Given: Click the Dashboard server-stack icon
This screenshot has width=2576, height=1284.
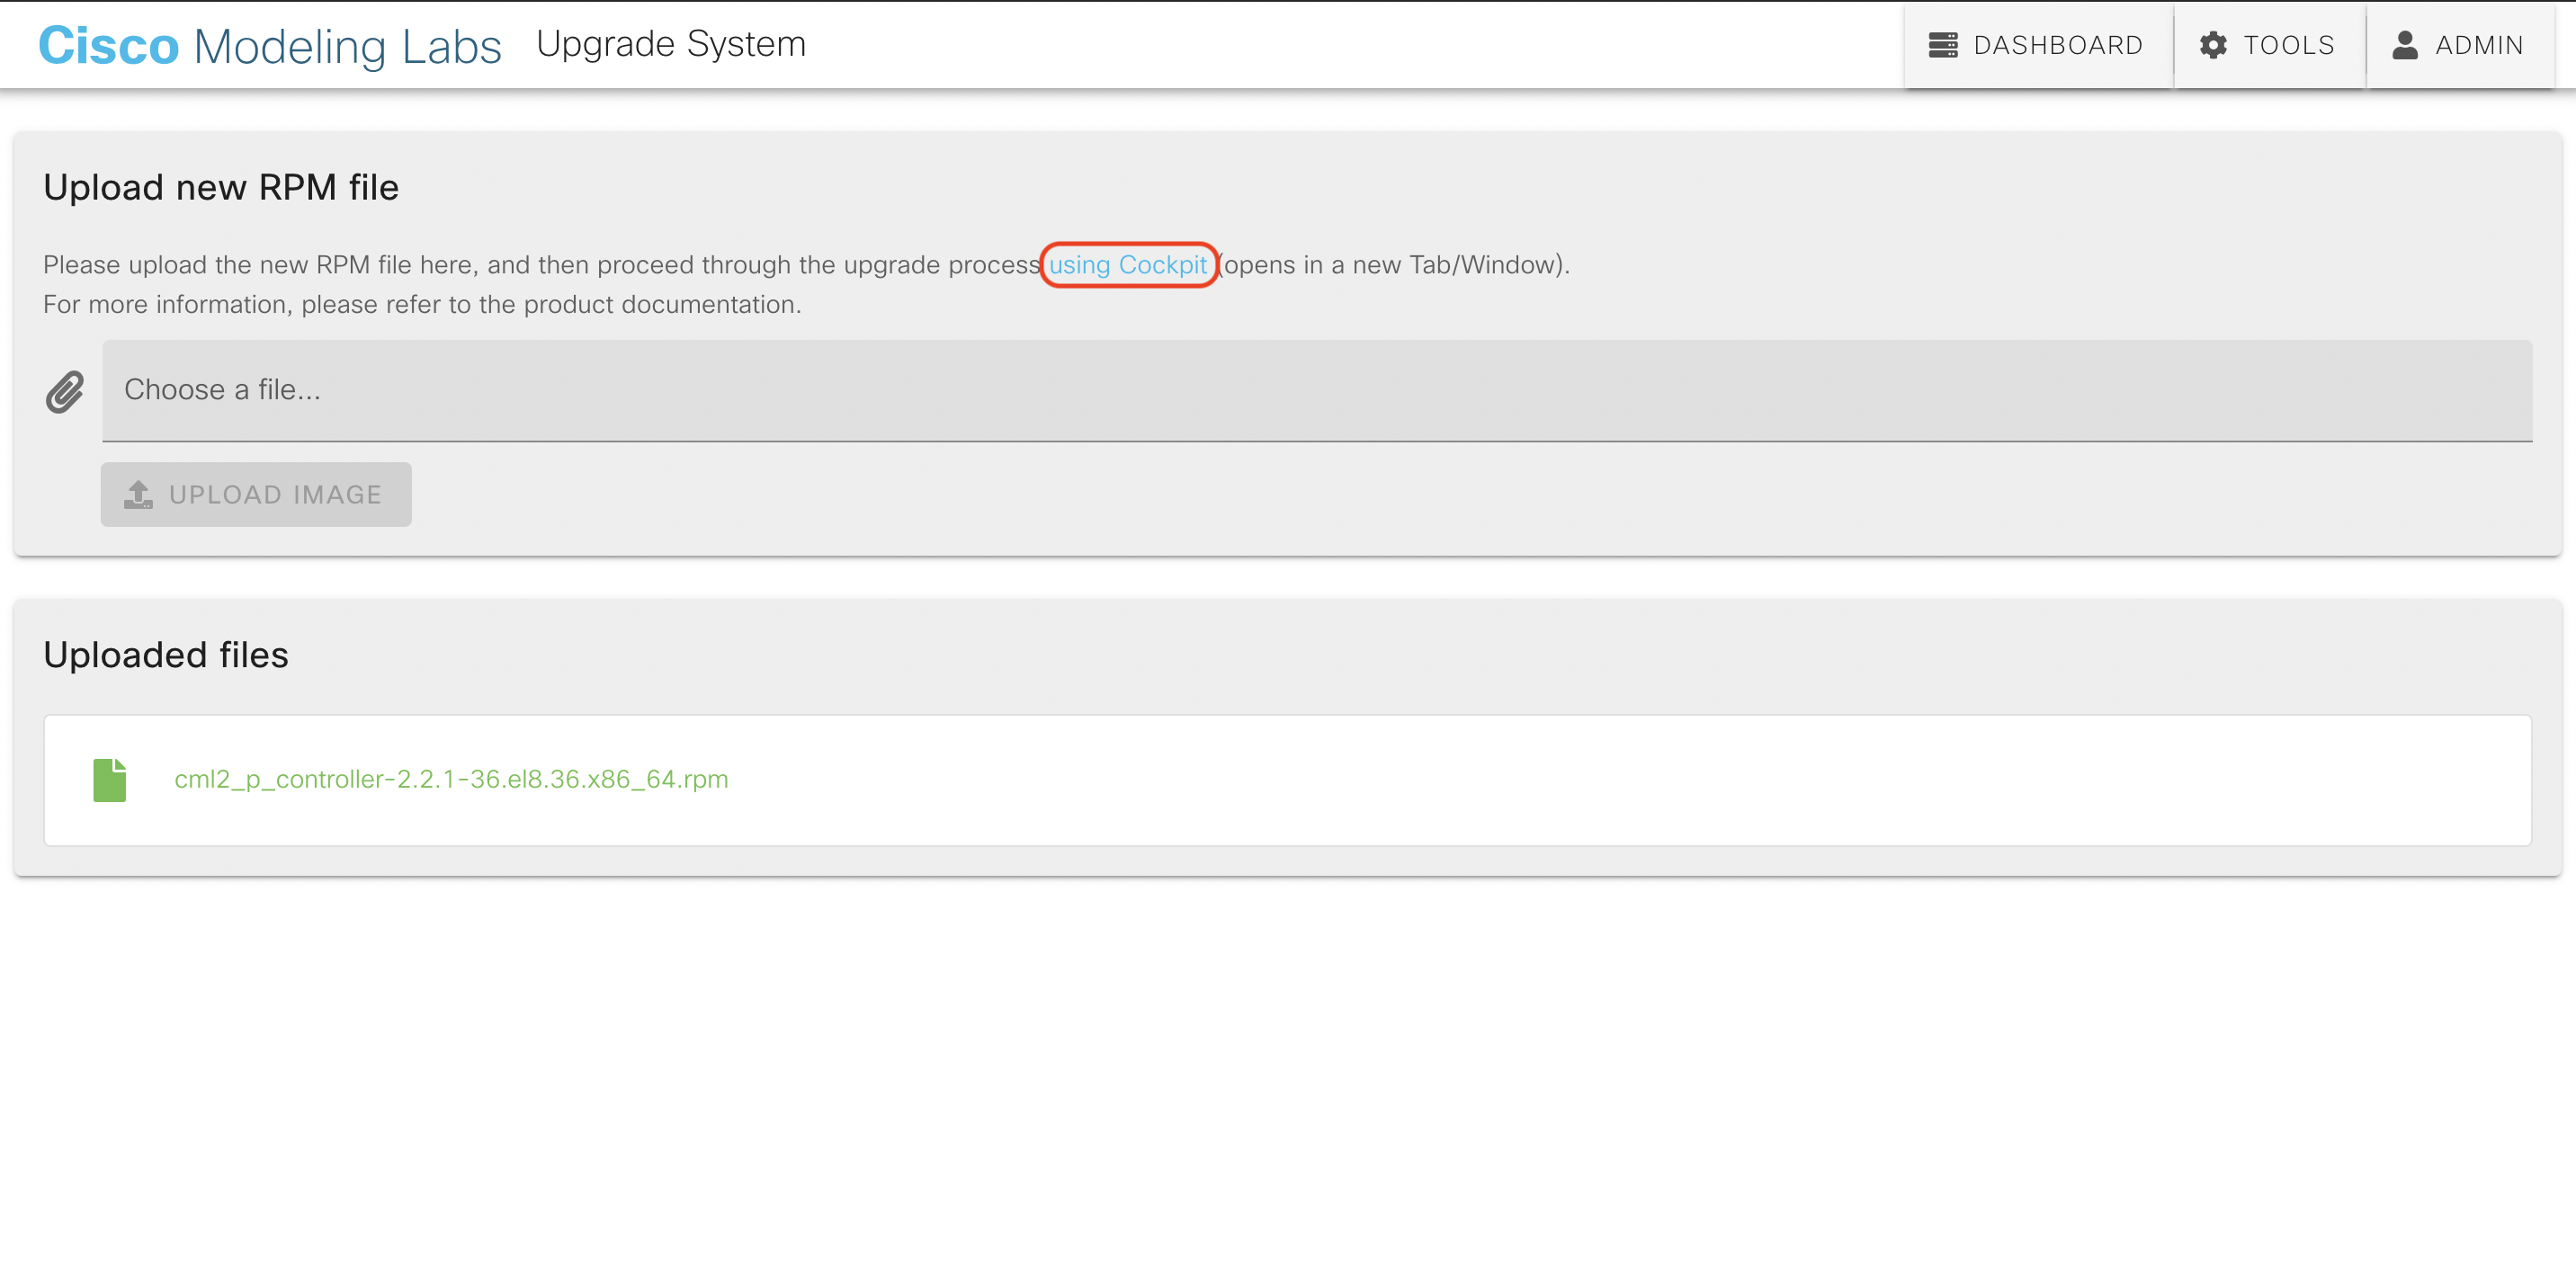Looking at the screenshot, I should click(x=1942, y=45).
